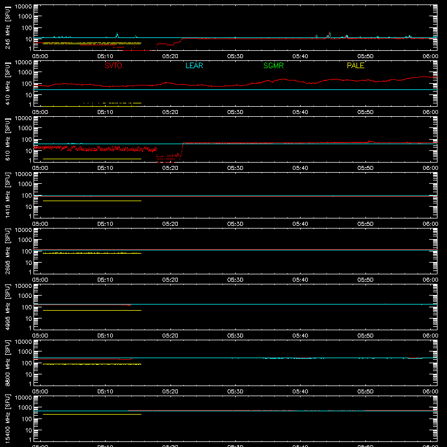
Task: Click 05:50 tick under the 4995 MHz panel
Action: (365, 336)
